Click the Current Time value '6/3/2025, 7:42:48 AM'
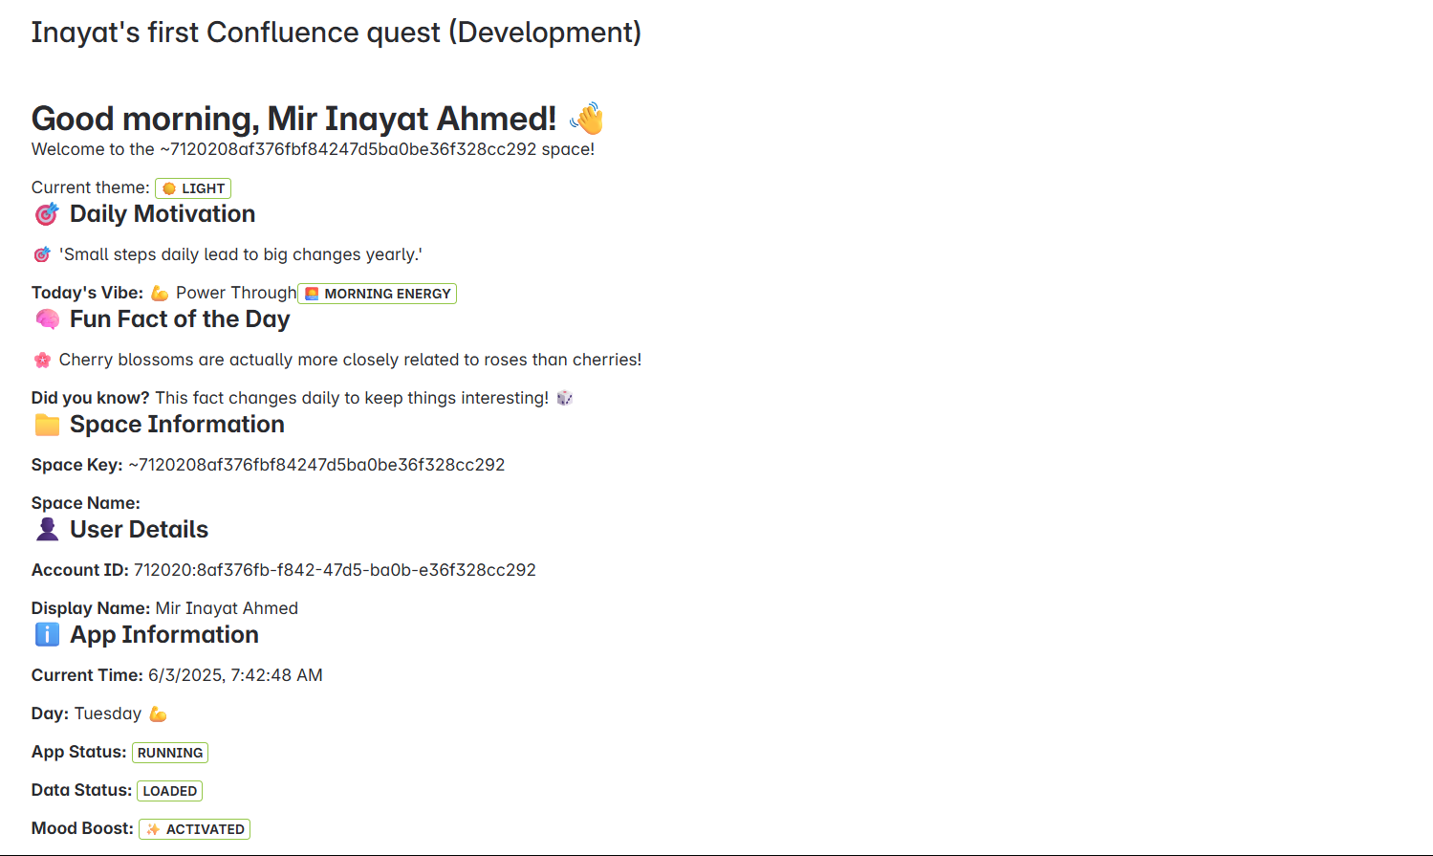The image size is (1433, 856). (x=235, y=675)
